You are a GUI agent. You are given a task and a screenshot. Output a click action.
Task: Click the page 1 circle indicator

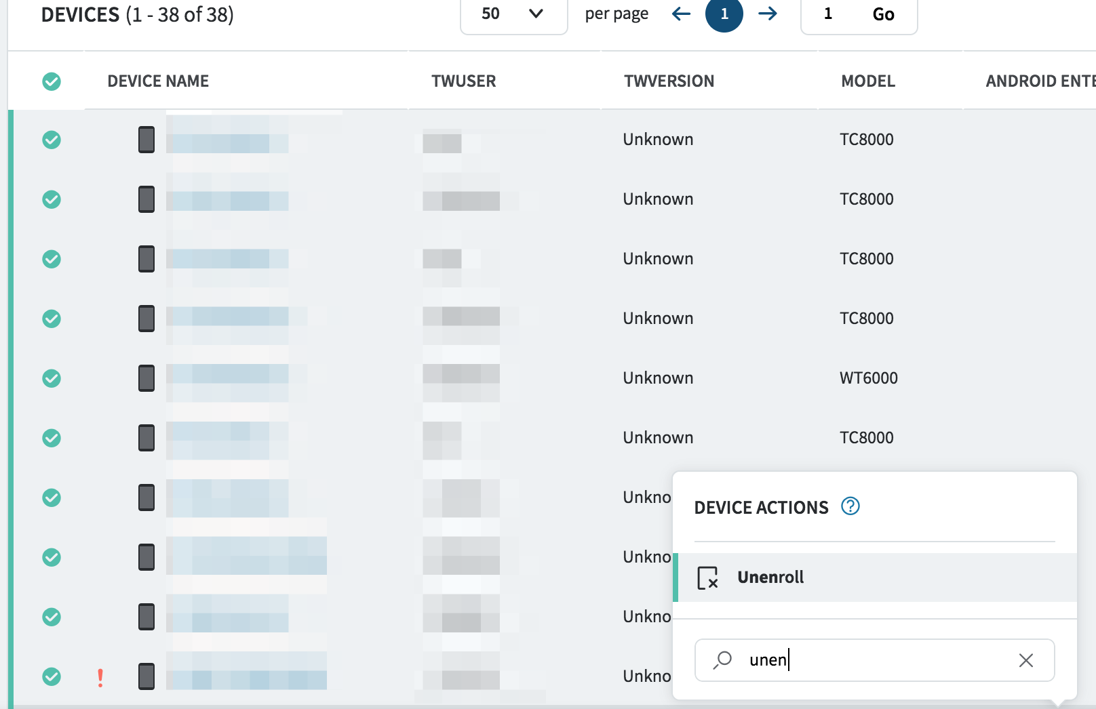click(x=724, y=14)
